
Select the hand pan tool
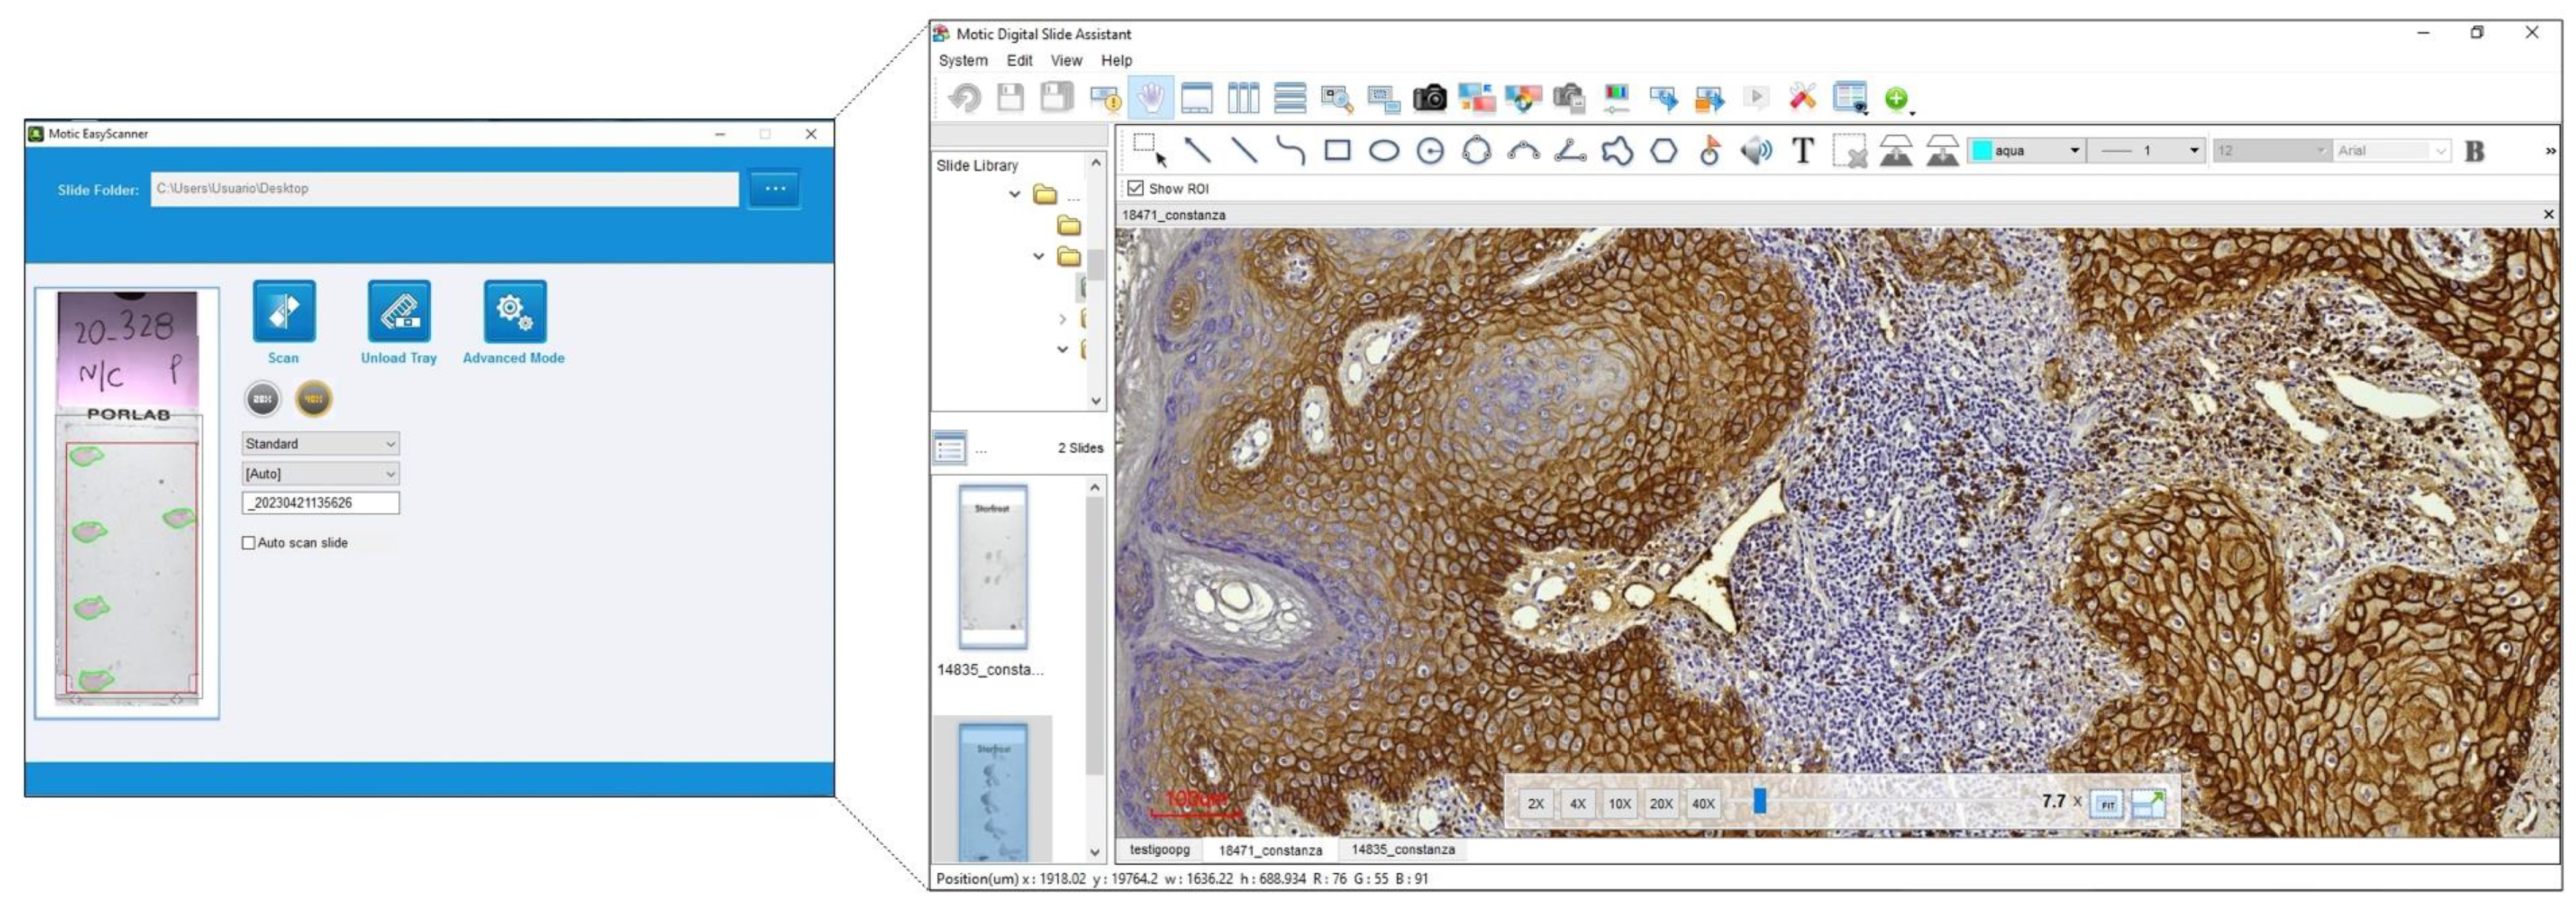pyautogui.click(x=1151, y=98)
